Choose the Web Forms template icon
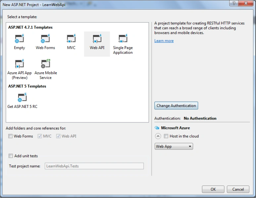The image size is (256, 198). tap(45, 39)
